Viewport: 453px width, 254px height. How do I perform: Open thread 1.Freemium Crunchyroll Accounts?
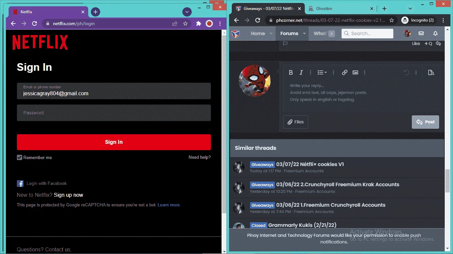pyautogui.click(x=331, y=205)
